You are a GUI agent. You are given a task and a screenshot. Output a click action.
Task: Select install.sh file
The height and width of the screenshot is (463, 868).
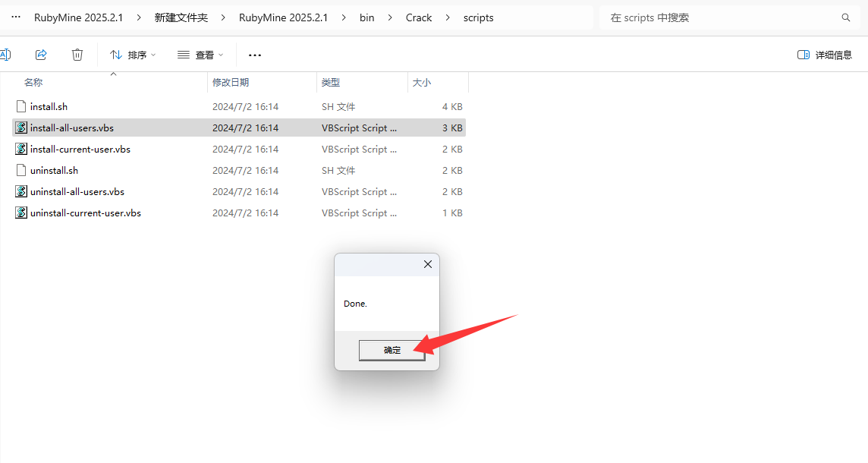point(239,106)
